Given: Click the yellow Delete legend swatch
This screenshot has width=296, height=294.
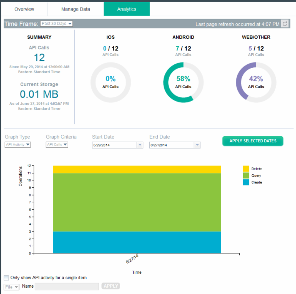Looking at the screenshot, I should pyautogui.click(x=246, y=169).
